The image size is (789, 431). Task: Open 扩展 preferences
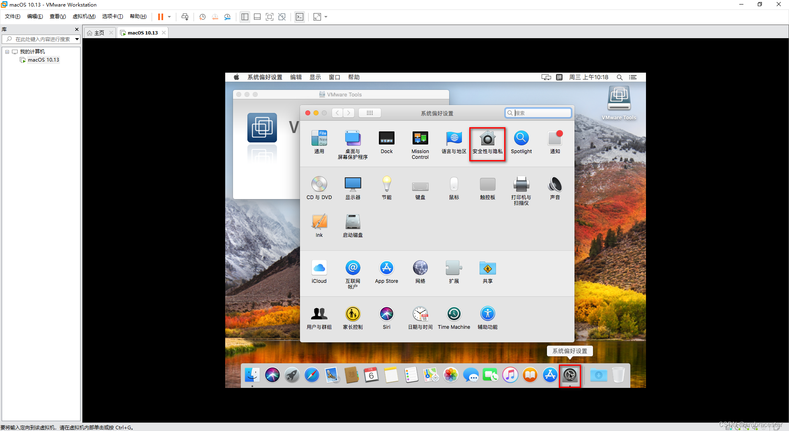(x=454, y=272)
